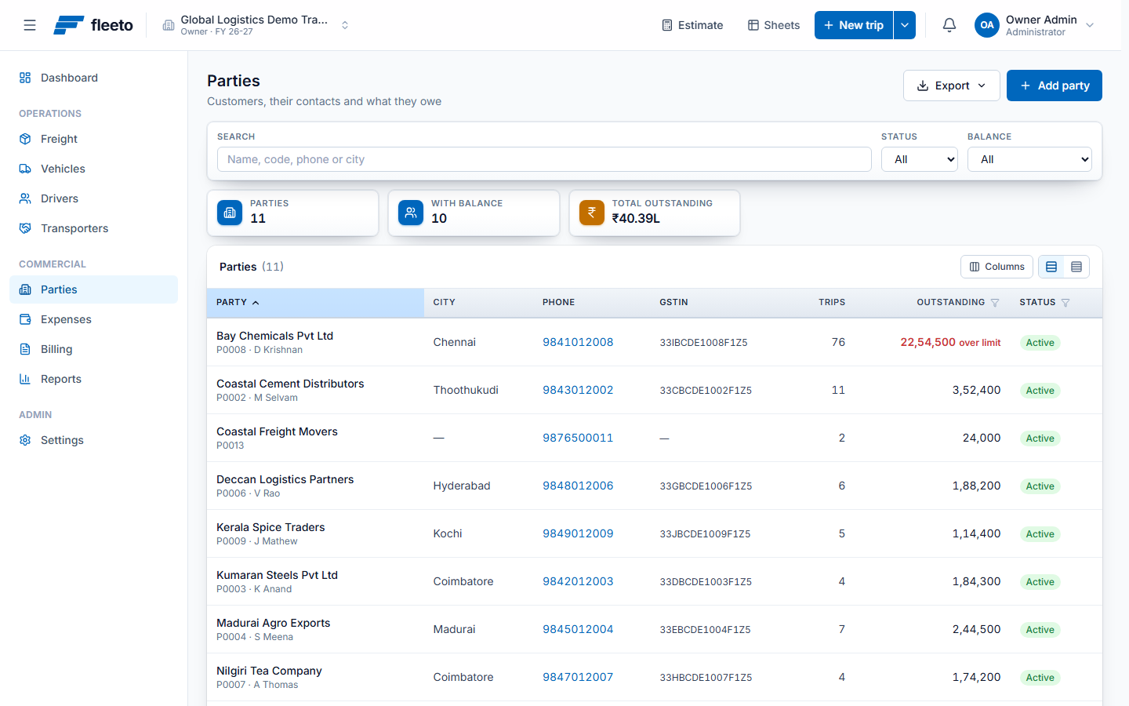Click the Freight box icon
1129x706 pixels.
(25, 139)
